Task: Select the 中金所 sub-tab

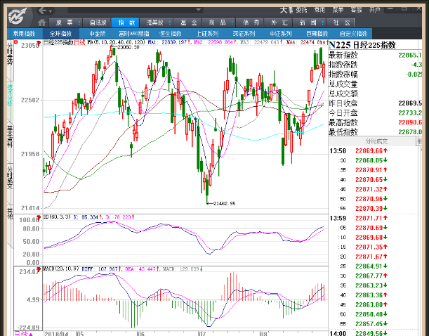Action: pyautogui.click(x=98, y=34)
